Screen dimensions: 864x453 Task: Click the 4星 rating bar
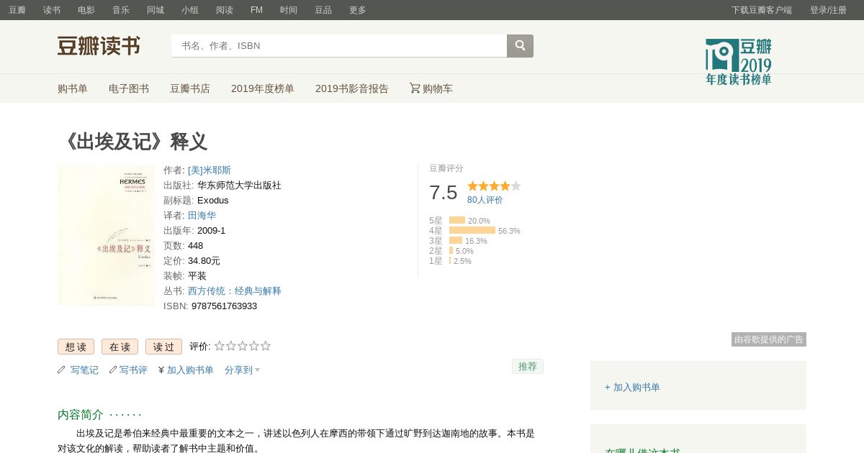point(472,230)
